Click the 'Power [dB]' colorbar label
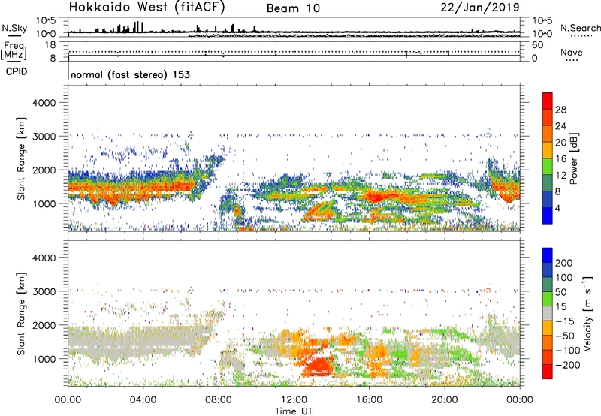 pos(574,158)
